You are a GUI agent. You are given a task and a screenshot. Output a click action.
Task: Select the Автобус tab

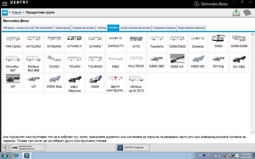coord(113,27)
